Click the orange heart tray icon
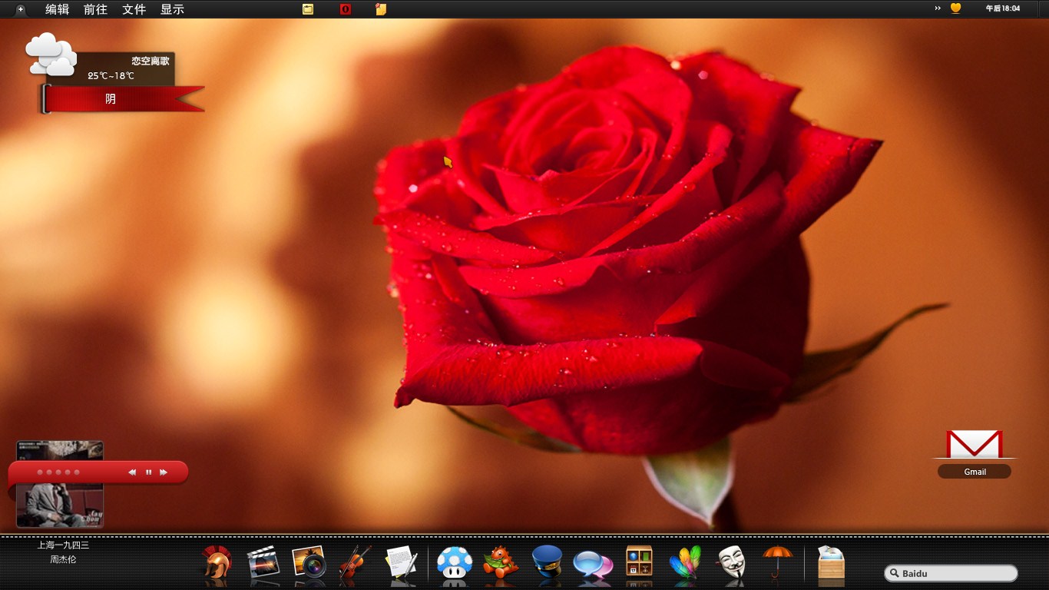The image size is (1049, 590). click(956, 8)
